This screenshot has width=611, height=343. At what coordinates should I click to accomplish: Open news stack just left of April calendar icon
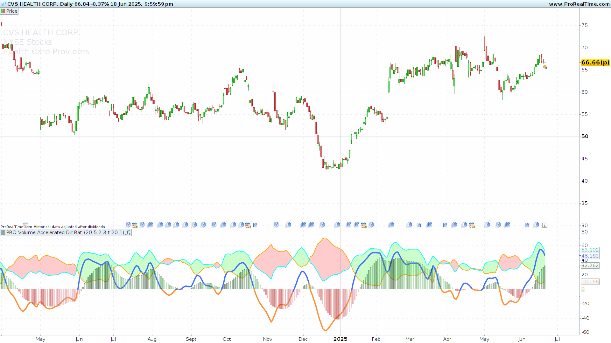pyautogui.click(x=464, y=225)
